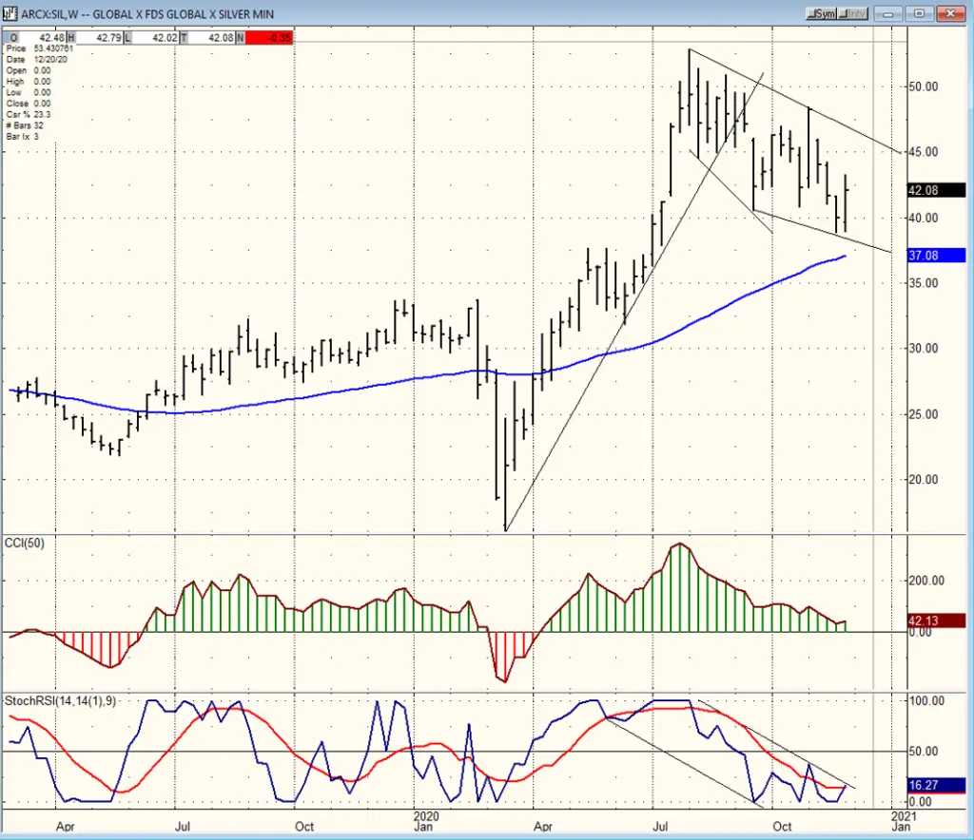974x840 pixels.
Task: Click the black 42.08 last price tag
Action: tap(936, 190)
